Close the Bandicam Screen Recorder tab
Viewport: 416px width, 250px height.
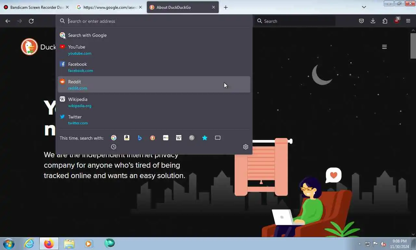tap(67, 7)
